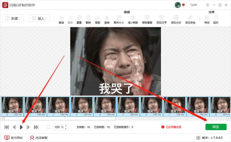Click the 100 % zoom input field
The width and height of the screenshot is (231, 142).
coord(59,127)
